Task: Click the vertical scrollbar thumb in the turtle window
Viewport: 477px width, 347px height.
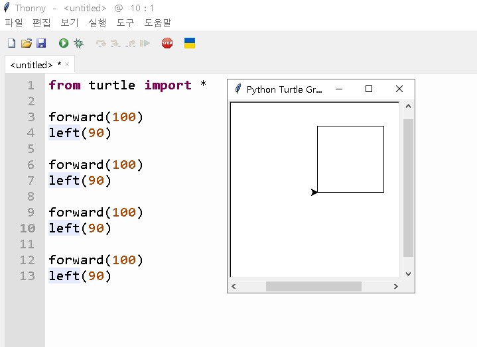Action: tap(408, 188)
